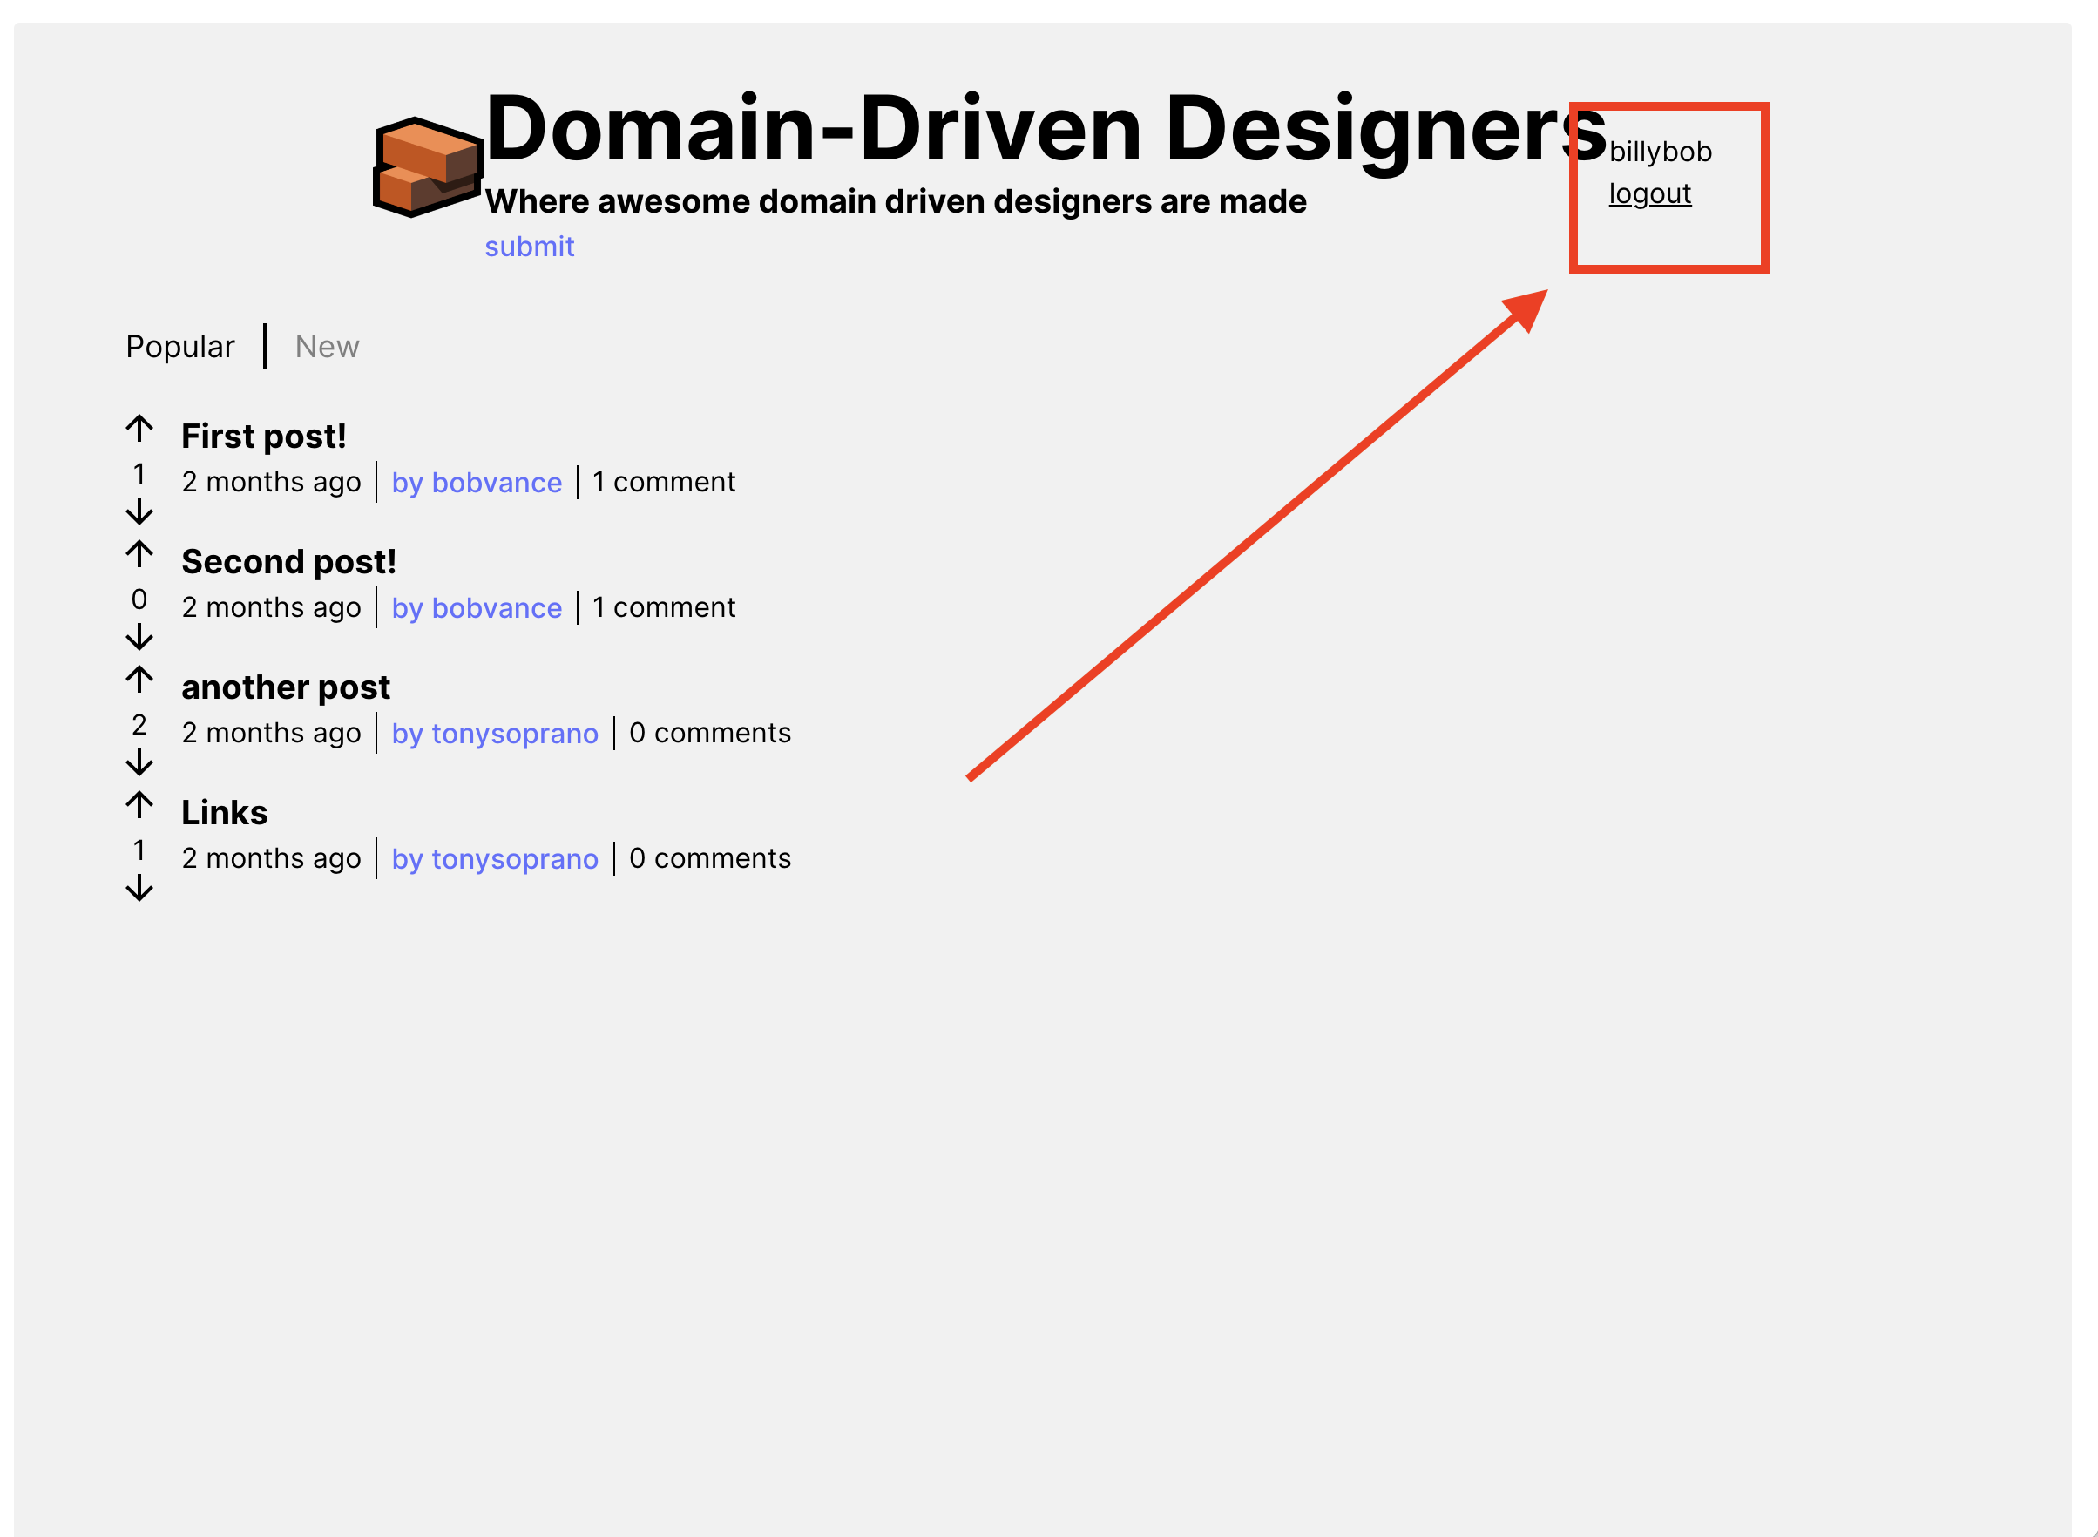Switch to the New tab
Screen dimensions: 2098x1537
327,346
